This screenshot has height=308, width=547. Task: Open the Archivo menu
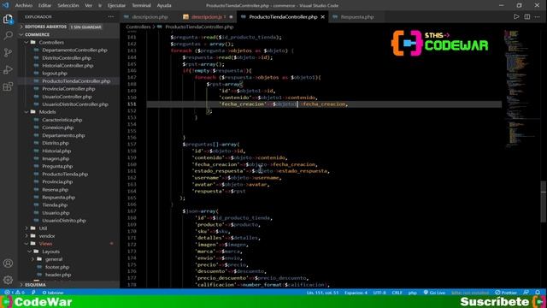[24, 5]
